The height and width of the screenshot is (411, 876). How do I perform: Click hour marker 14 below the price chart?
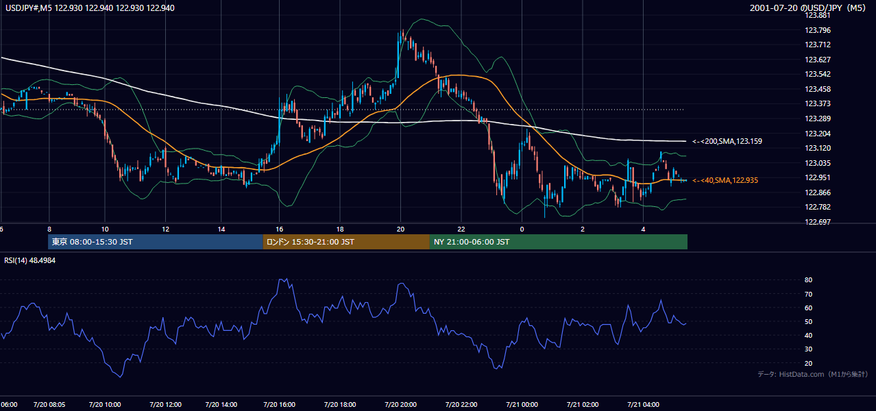point(221,229)
